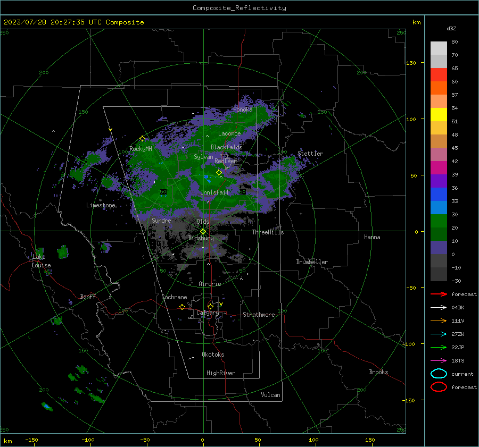Click the cyan 27ZW arrow icon

pos(439,334)
